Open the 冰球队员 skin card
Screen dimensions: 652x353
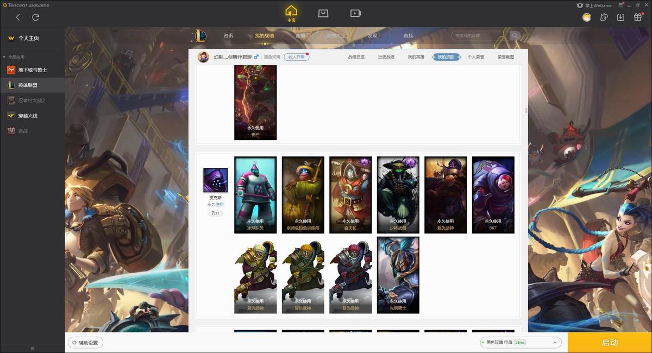255,195
